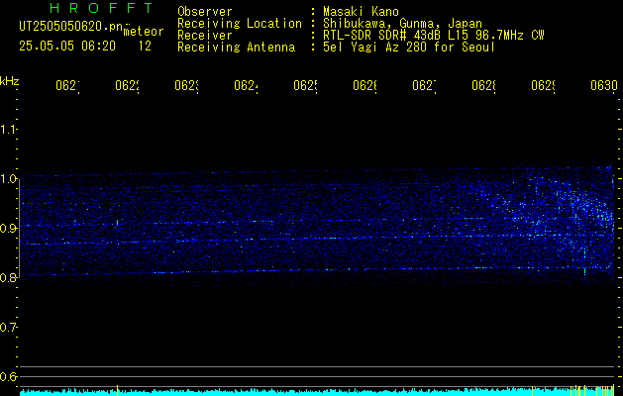The width and height of the screenshot is (623, 396).
Task: Click the 0.7 frequency axis label
Action: point(8,328)
